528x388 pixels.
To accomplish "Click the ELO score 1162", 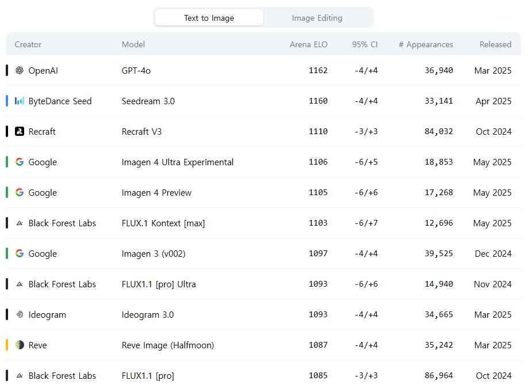I will point(318,70).
